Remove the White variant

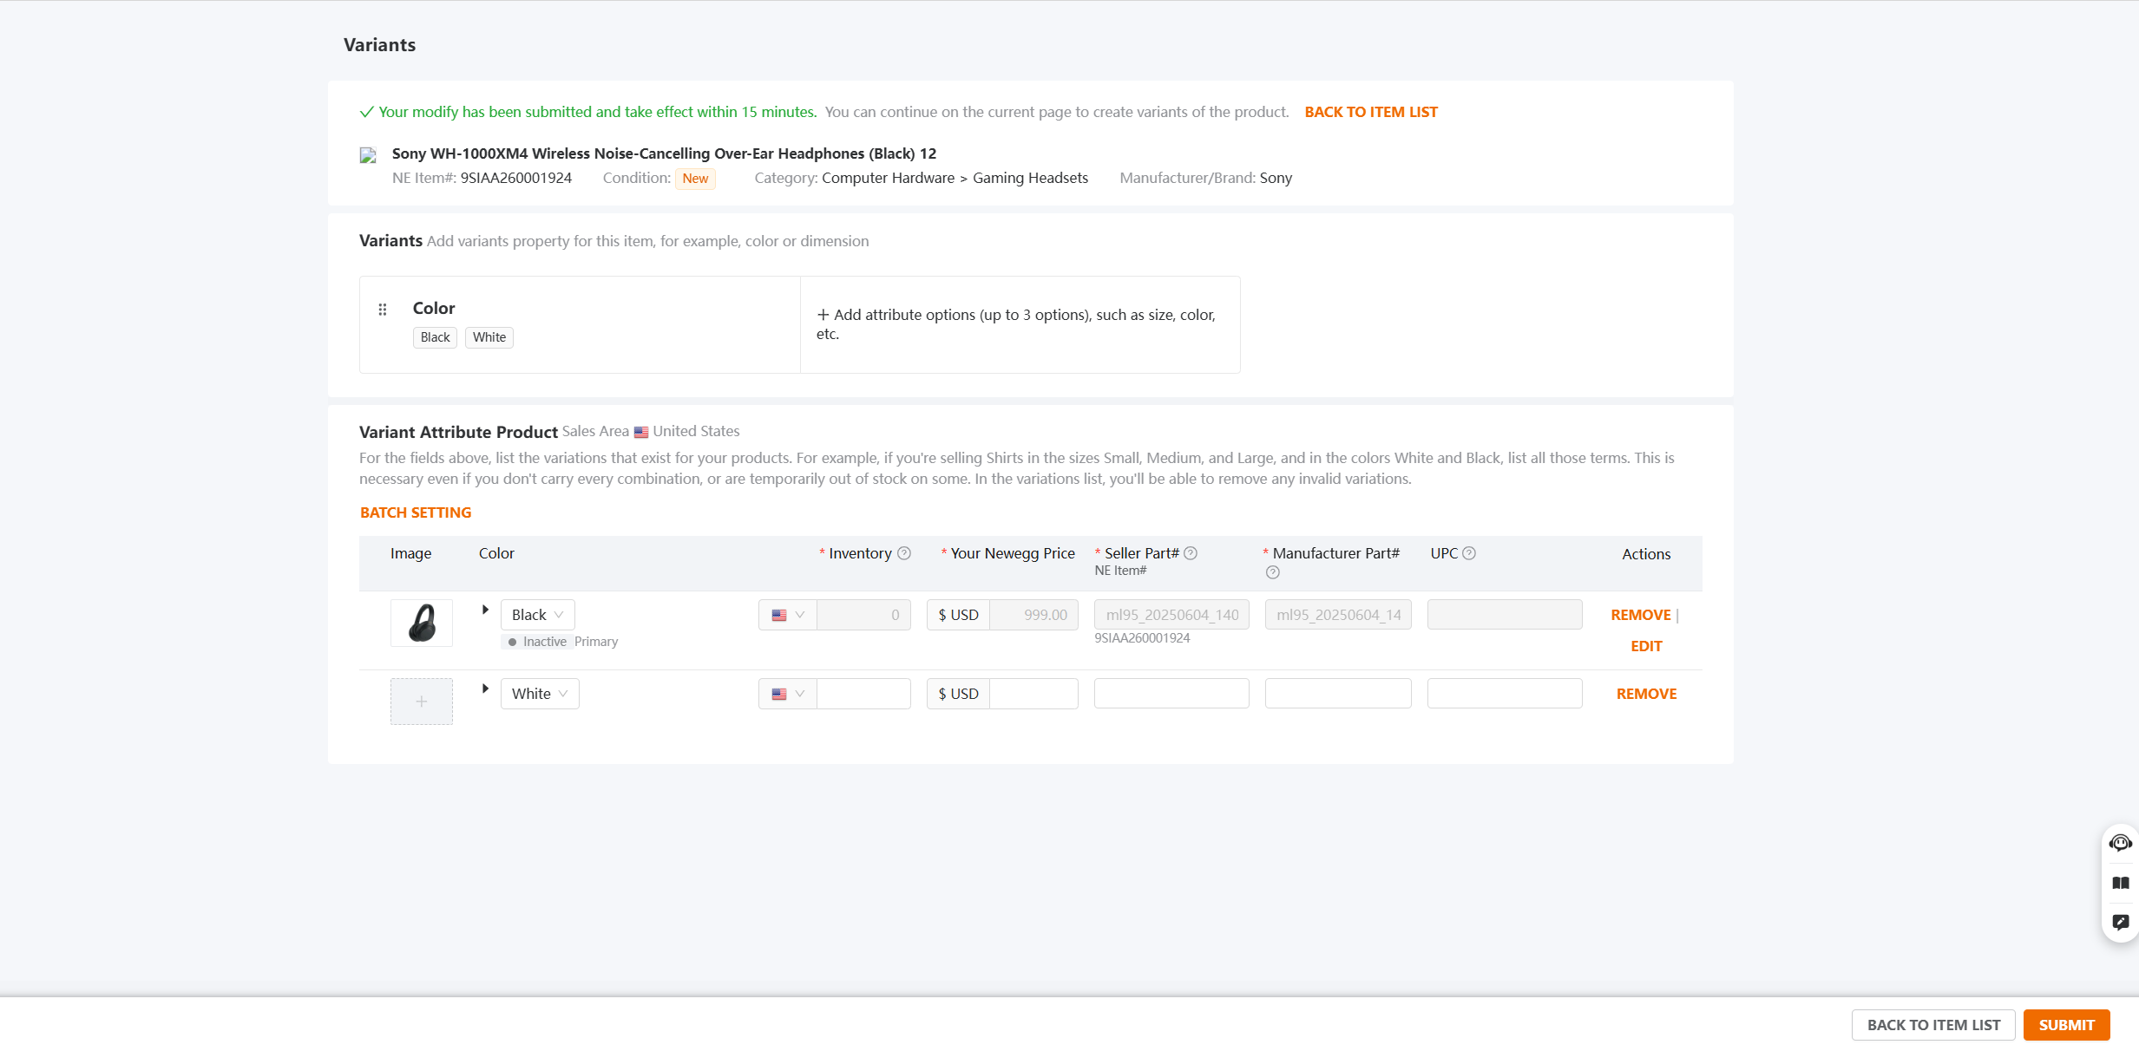(x=1646, y=694)
